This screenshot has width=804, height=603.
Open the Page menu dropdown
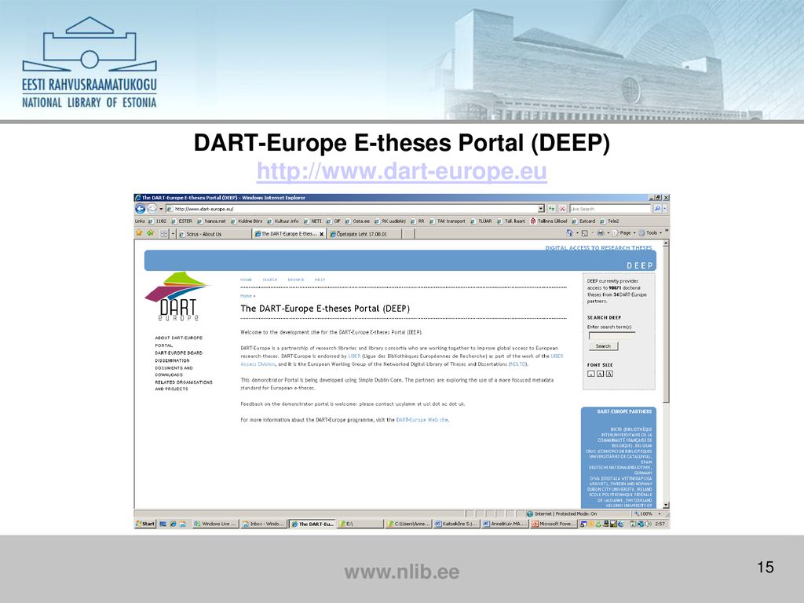(x=624, y=232)
